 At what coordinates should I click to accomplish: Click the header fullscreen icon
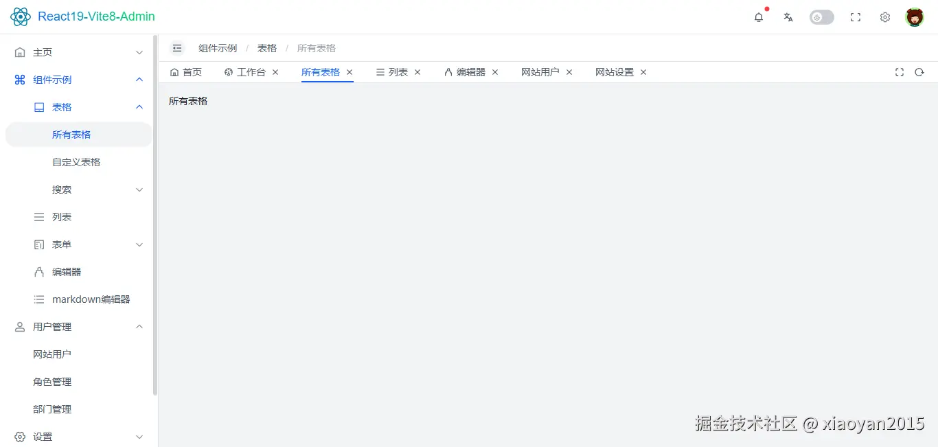tap(856, 17)
